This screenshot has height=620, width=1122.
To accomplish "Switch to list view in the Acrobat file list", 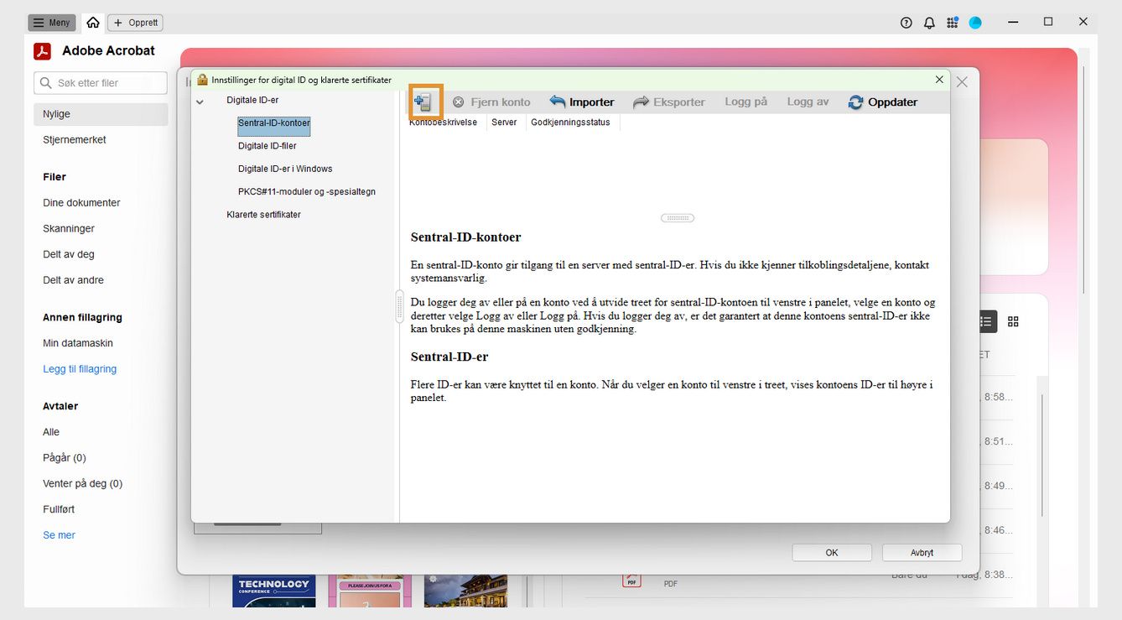I will [x=986, y=321].
